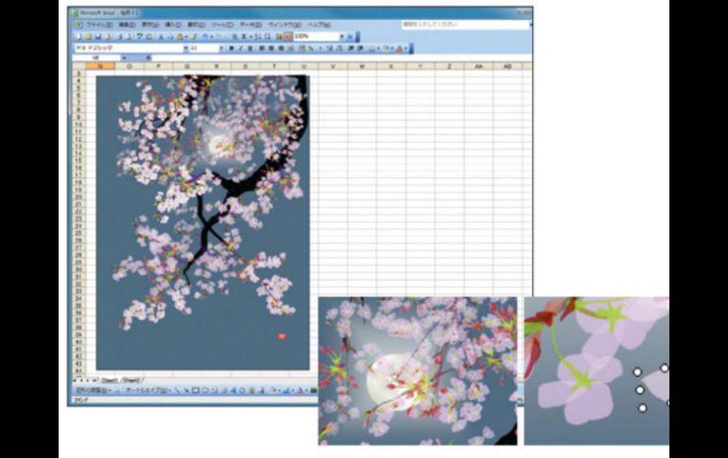This screenshot has width=728, height=458.
Task: Select the Line tool in Drawing toolbar
Action: click(x=176, y=389)
